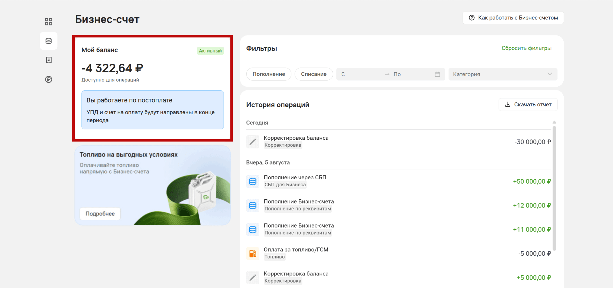
Task: Click the Доступно для операций label
Action: tap(110, 80)
